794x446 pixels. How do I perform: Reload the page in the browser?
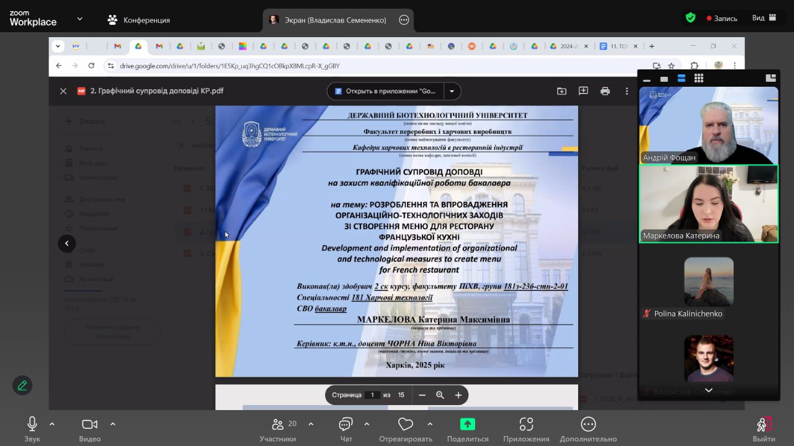click(x=91, y=66)
